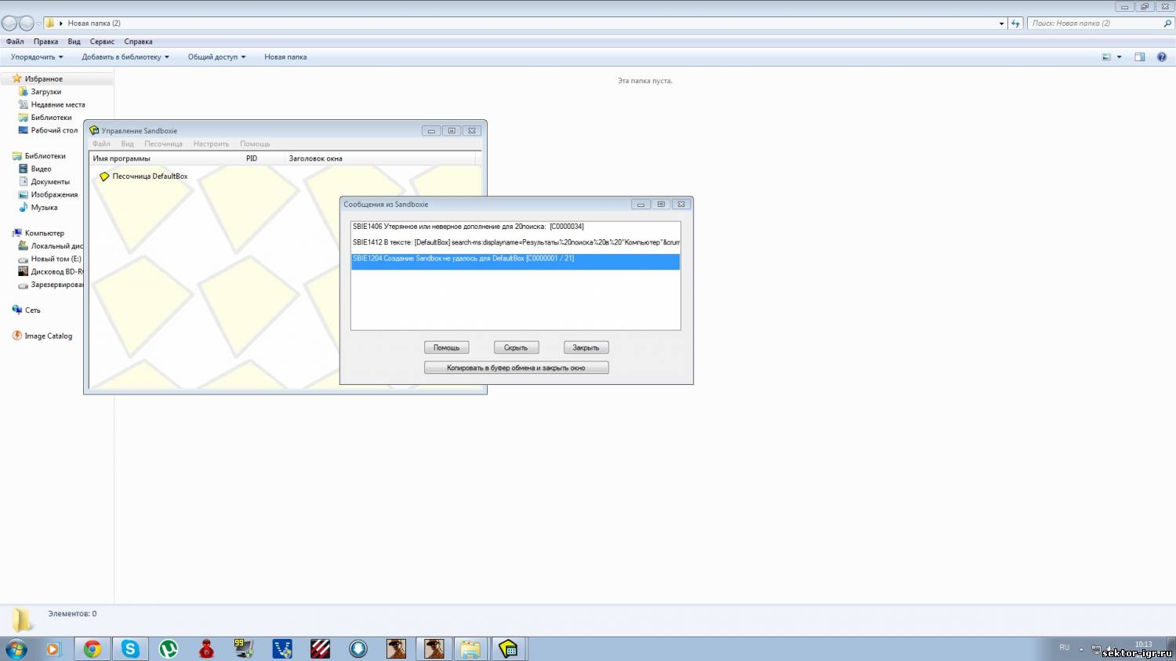This screenshot has height=661, width=1176.
Task: Click Новая папка button in Explorer toolbar
Action: [285, 57]
